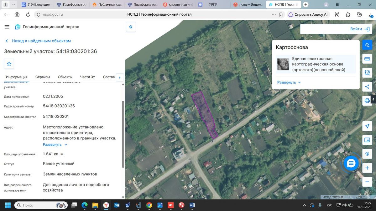The height and width of the screenshot is (211, 376).
Task: Click the Windows taskbar Поиск search box
Action: point(41,205)
